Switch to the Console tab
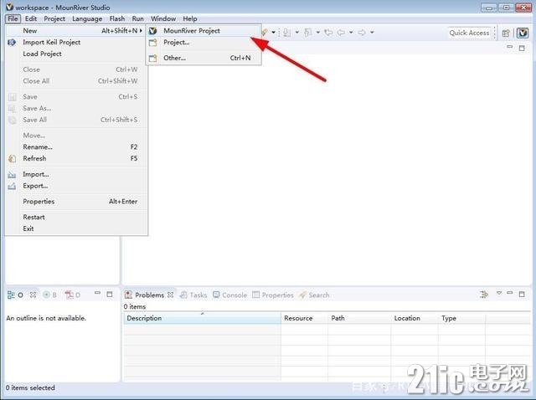Viewport: 536px width, 400px height. (x=230, y=295)
